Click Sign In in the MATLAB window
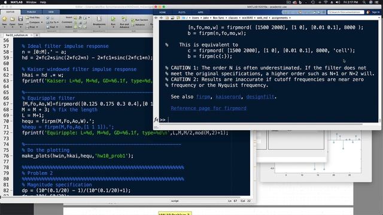Screen dimensions: 383x215 point(376,12)
